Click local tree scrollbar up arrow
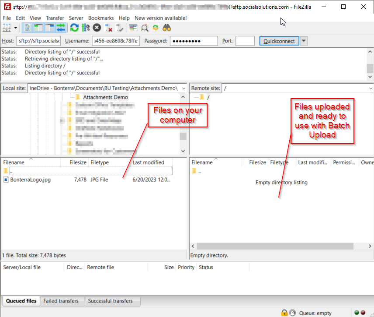 pyautogui.click(x=183, y=97)
